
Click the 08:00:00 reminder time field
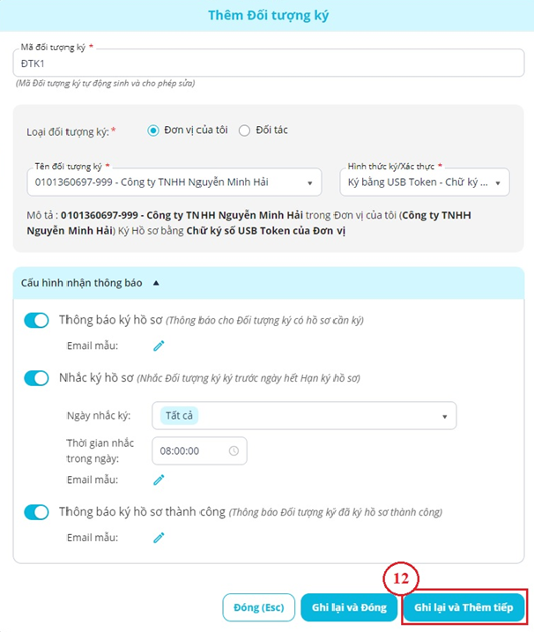pos(189,450)
